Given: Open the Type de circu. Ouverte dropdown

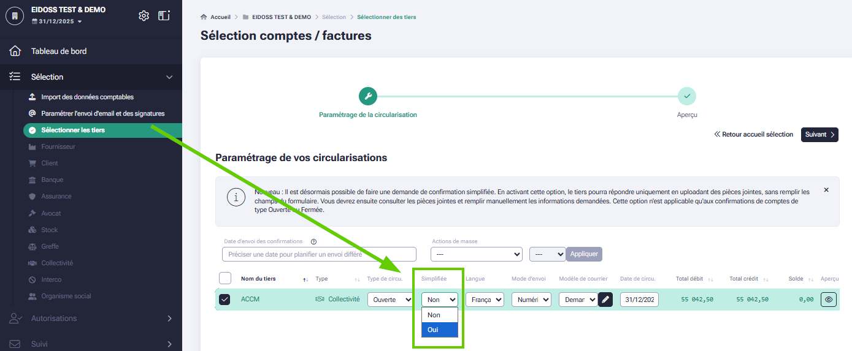Looking at the screenshot, I should [x=390, y=300].
